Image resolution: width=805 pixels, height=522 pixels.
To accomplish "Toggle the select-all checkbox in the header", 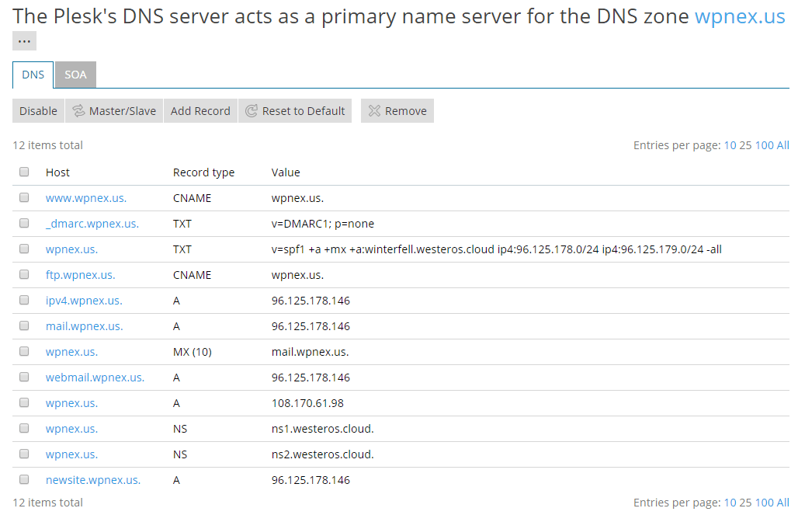I will [24, 172].
